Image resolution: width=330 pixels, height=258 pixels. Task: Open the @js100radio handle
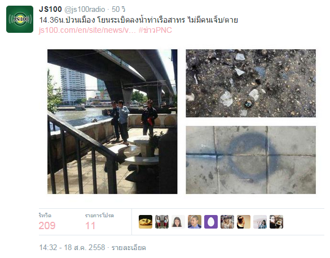tap(85, 10)
